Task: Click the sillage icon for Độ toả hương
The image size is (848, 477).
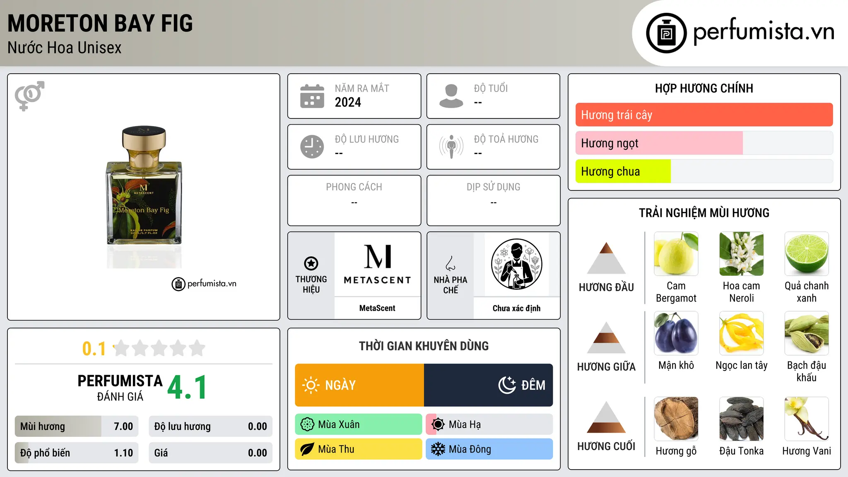Action: click(451, 147)
